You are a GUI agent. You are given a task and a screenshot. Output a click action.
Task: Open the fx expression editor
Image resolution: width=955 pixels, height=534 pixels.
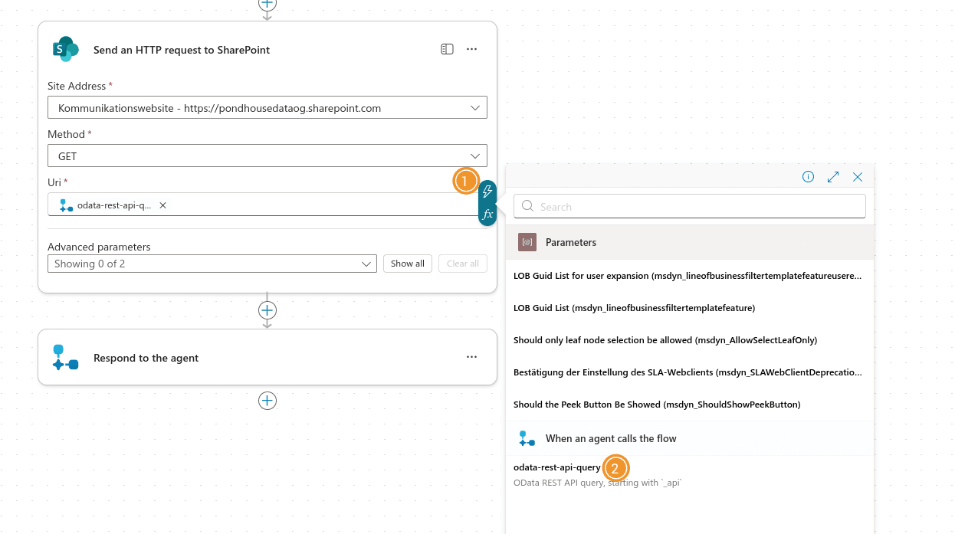tap(487, 215)
